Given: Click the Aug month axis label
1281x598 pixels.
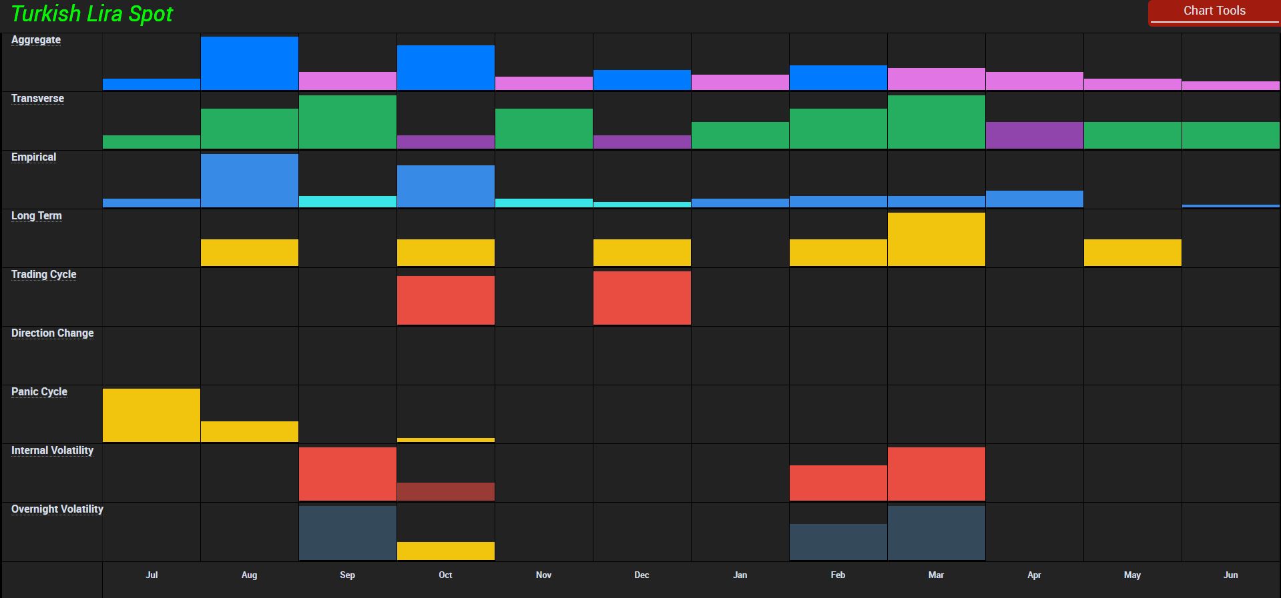Looking at the screenshot, I should 249,575.
